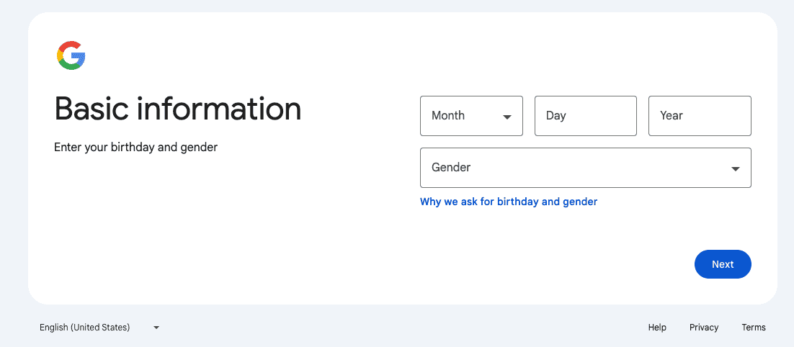
Task: Open 'Why we ask for birthday and gender'
Action: 509,202
